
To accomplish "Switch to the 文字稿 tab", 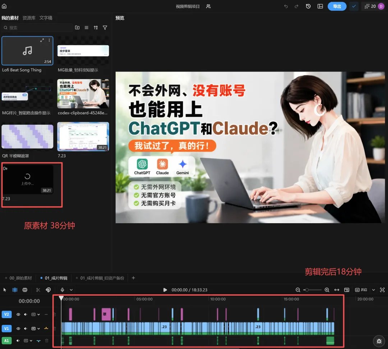I will point(46,18).
